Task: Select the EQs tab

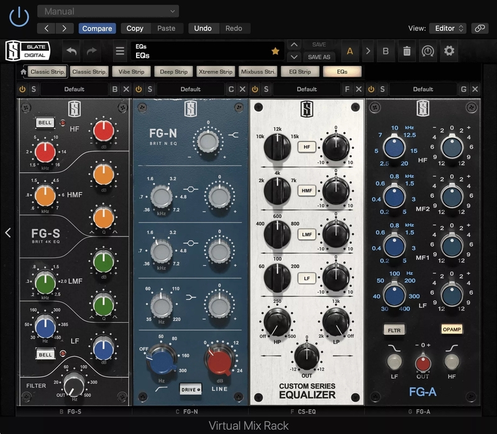Action: [342, 72]
